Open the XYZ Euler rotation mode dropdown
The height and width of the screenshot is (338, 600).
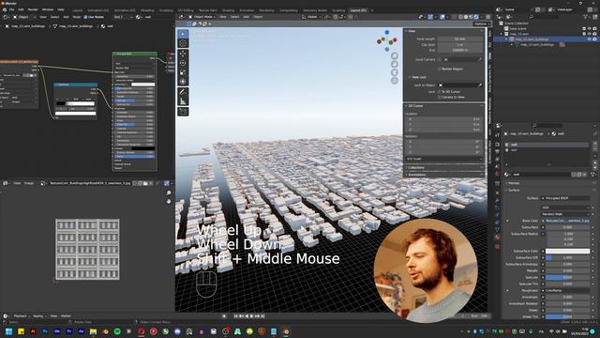(x=443, y=159)
